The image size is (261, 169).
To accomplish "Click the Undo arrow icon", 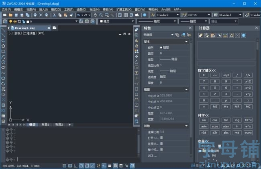I will (x=79, y=15).
